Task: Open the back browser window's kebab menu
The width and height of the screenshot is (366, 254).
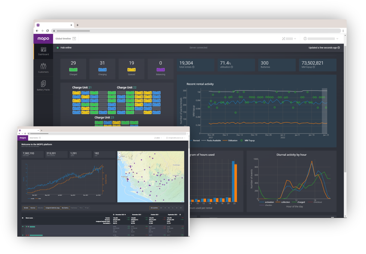Action: click(343, 31)
